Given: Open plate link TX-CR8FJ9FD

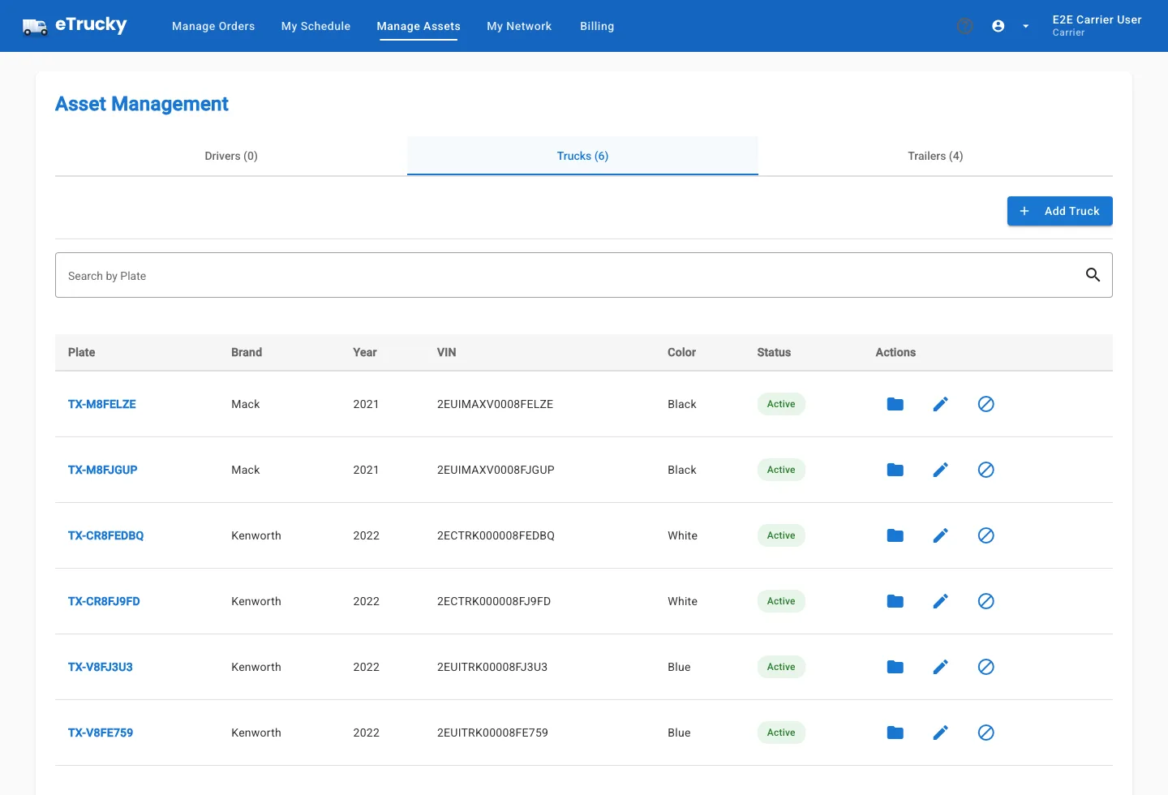Looking at the screenshot, I should 104,601.
